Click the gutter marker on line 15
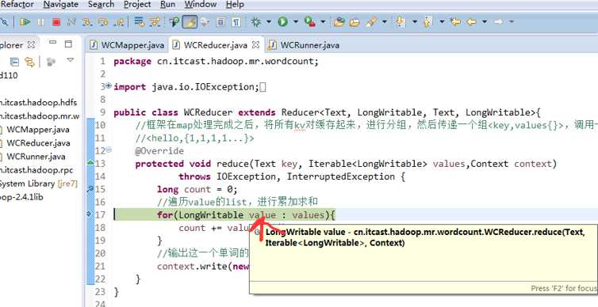The width and height of the screenshot is (598, 307). pos(90,188)
